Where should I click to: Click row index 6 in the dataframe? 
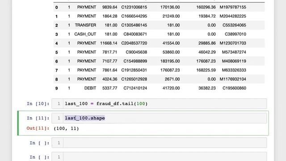[57, 61]
